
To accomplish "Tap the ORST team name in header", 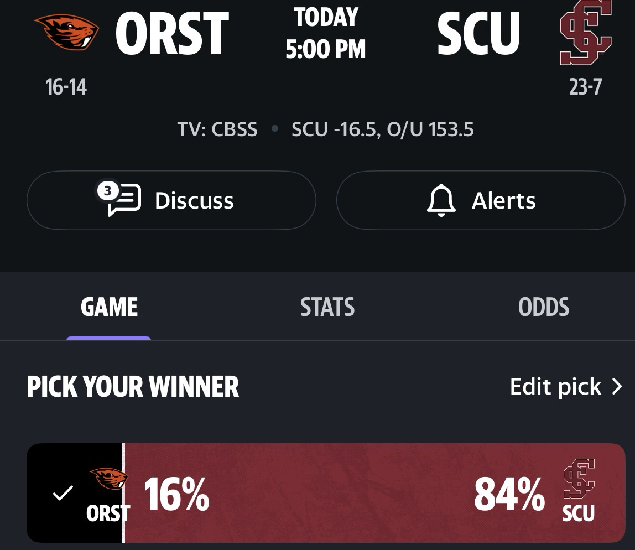I will 172,33.
